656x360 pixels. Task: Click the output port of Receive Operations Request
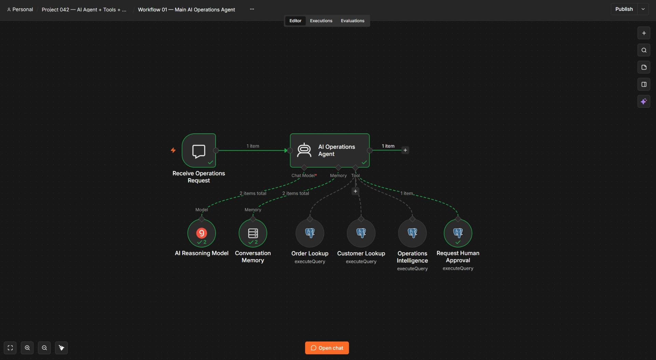pos(216,150)
